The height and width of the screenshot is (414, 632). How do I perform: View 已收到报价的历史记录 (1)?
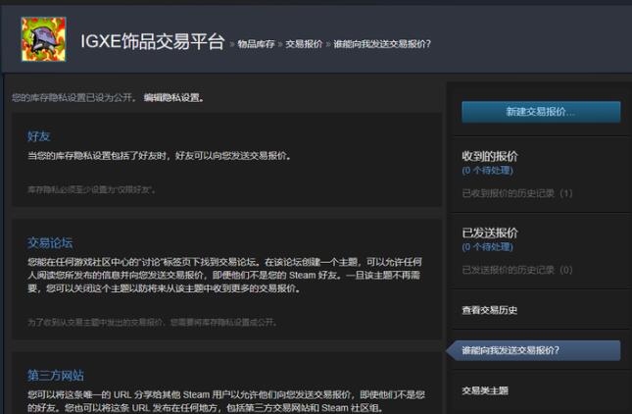(517, 193)
